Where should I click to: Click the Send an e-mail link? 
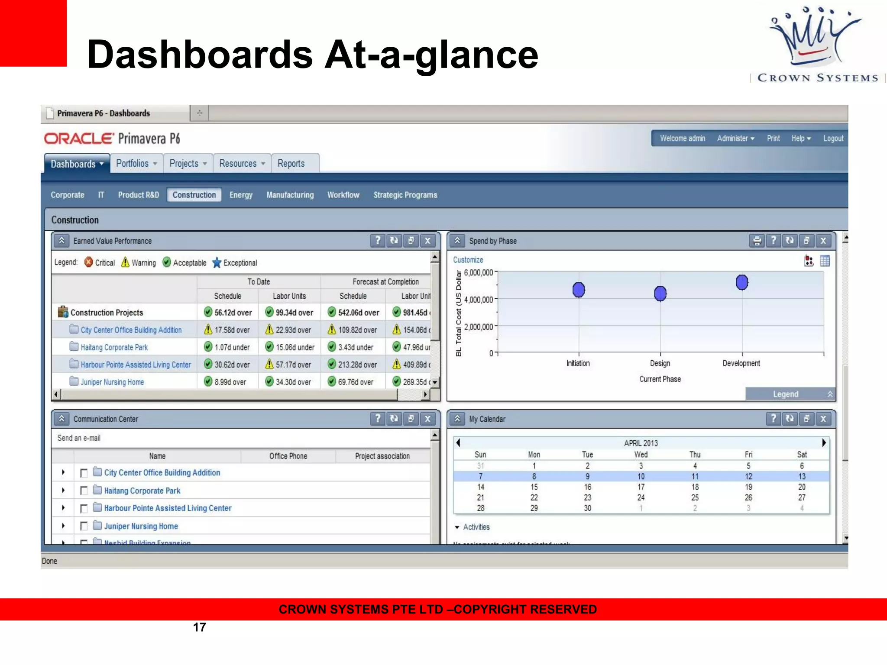pyautogui.click(x=79, y=438)
